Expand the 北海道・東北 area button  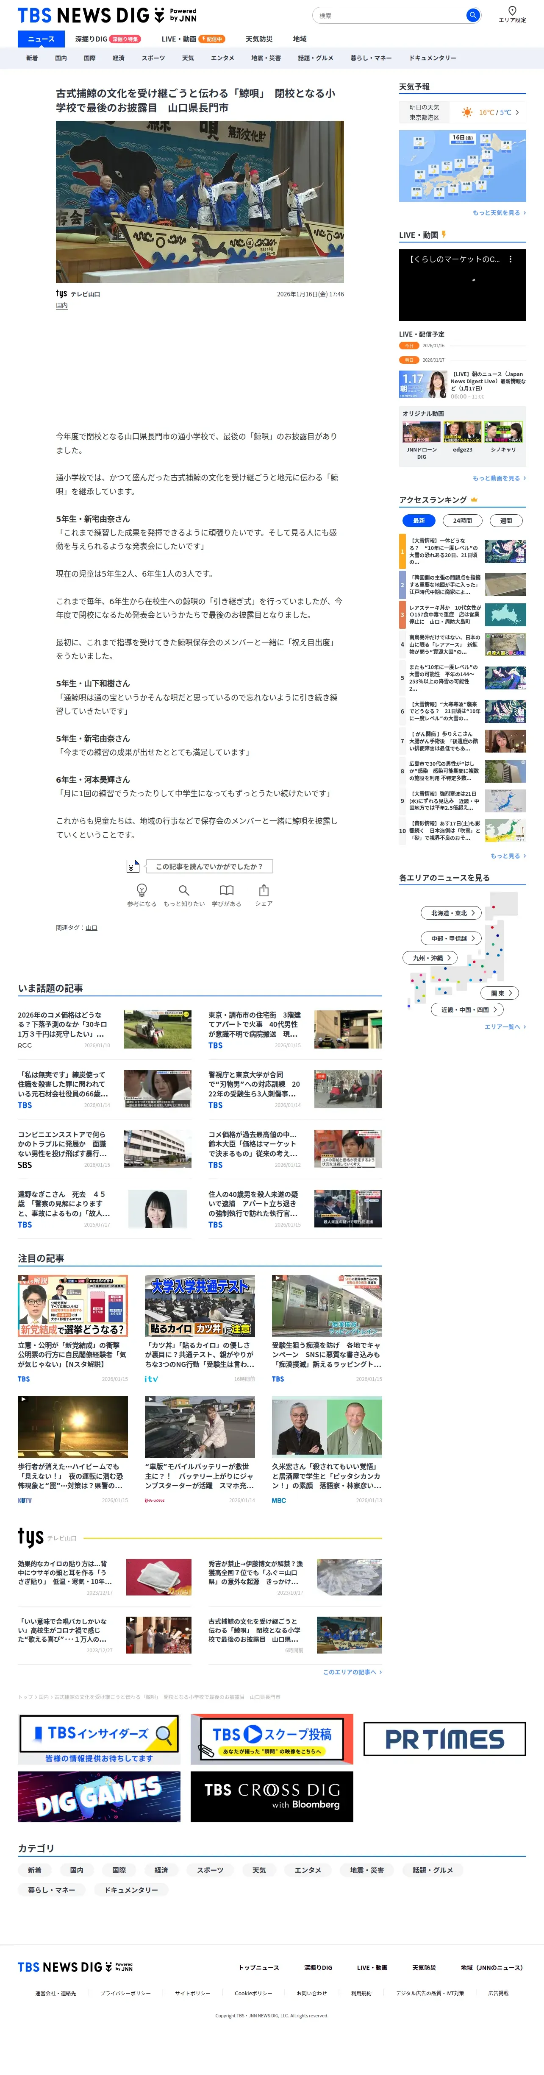(452, 913)
